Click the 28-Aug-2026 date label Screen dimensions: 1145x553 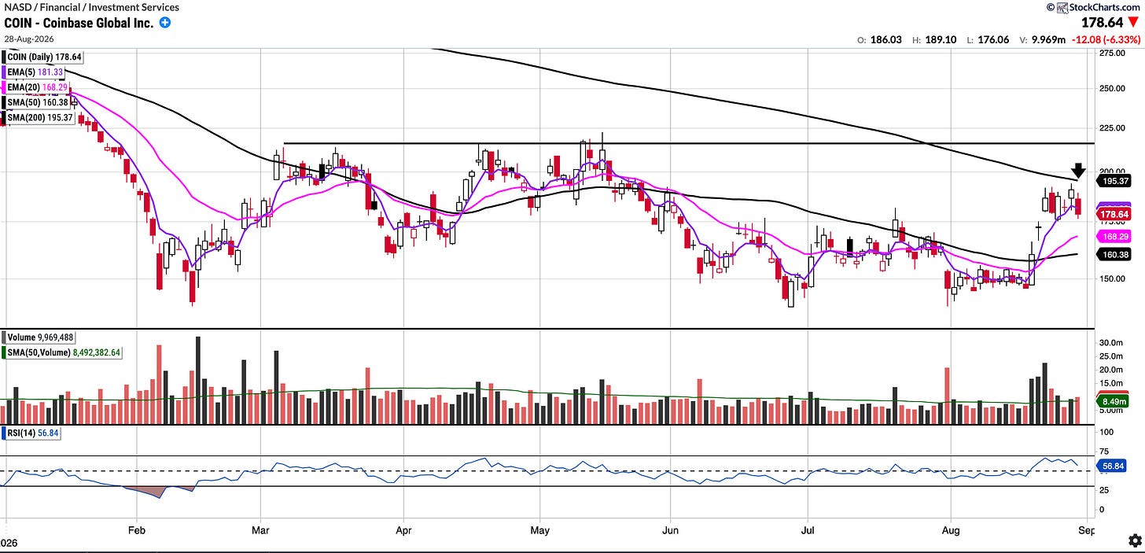coord(28,39)
